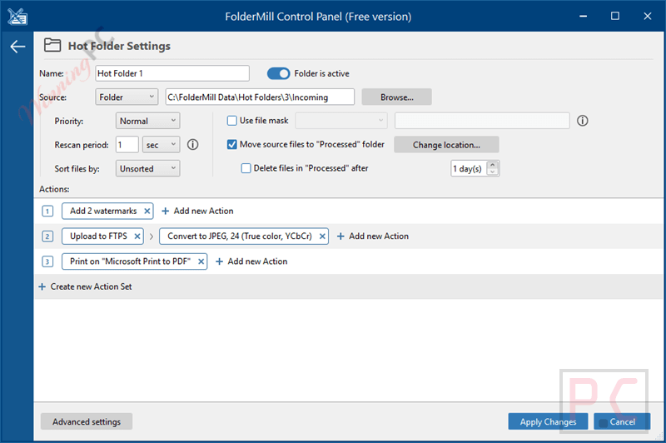
Task: Click the file mask text field
Action: 482,121
